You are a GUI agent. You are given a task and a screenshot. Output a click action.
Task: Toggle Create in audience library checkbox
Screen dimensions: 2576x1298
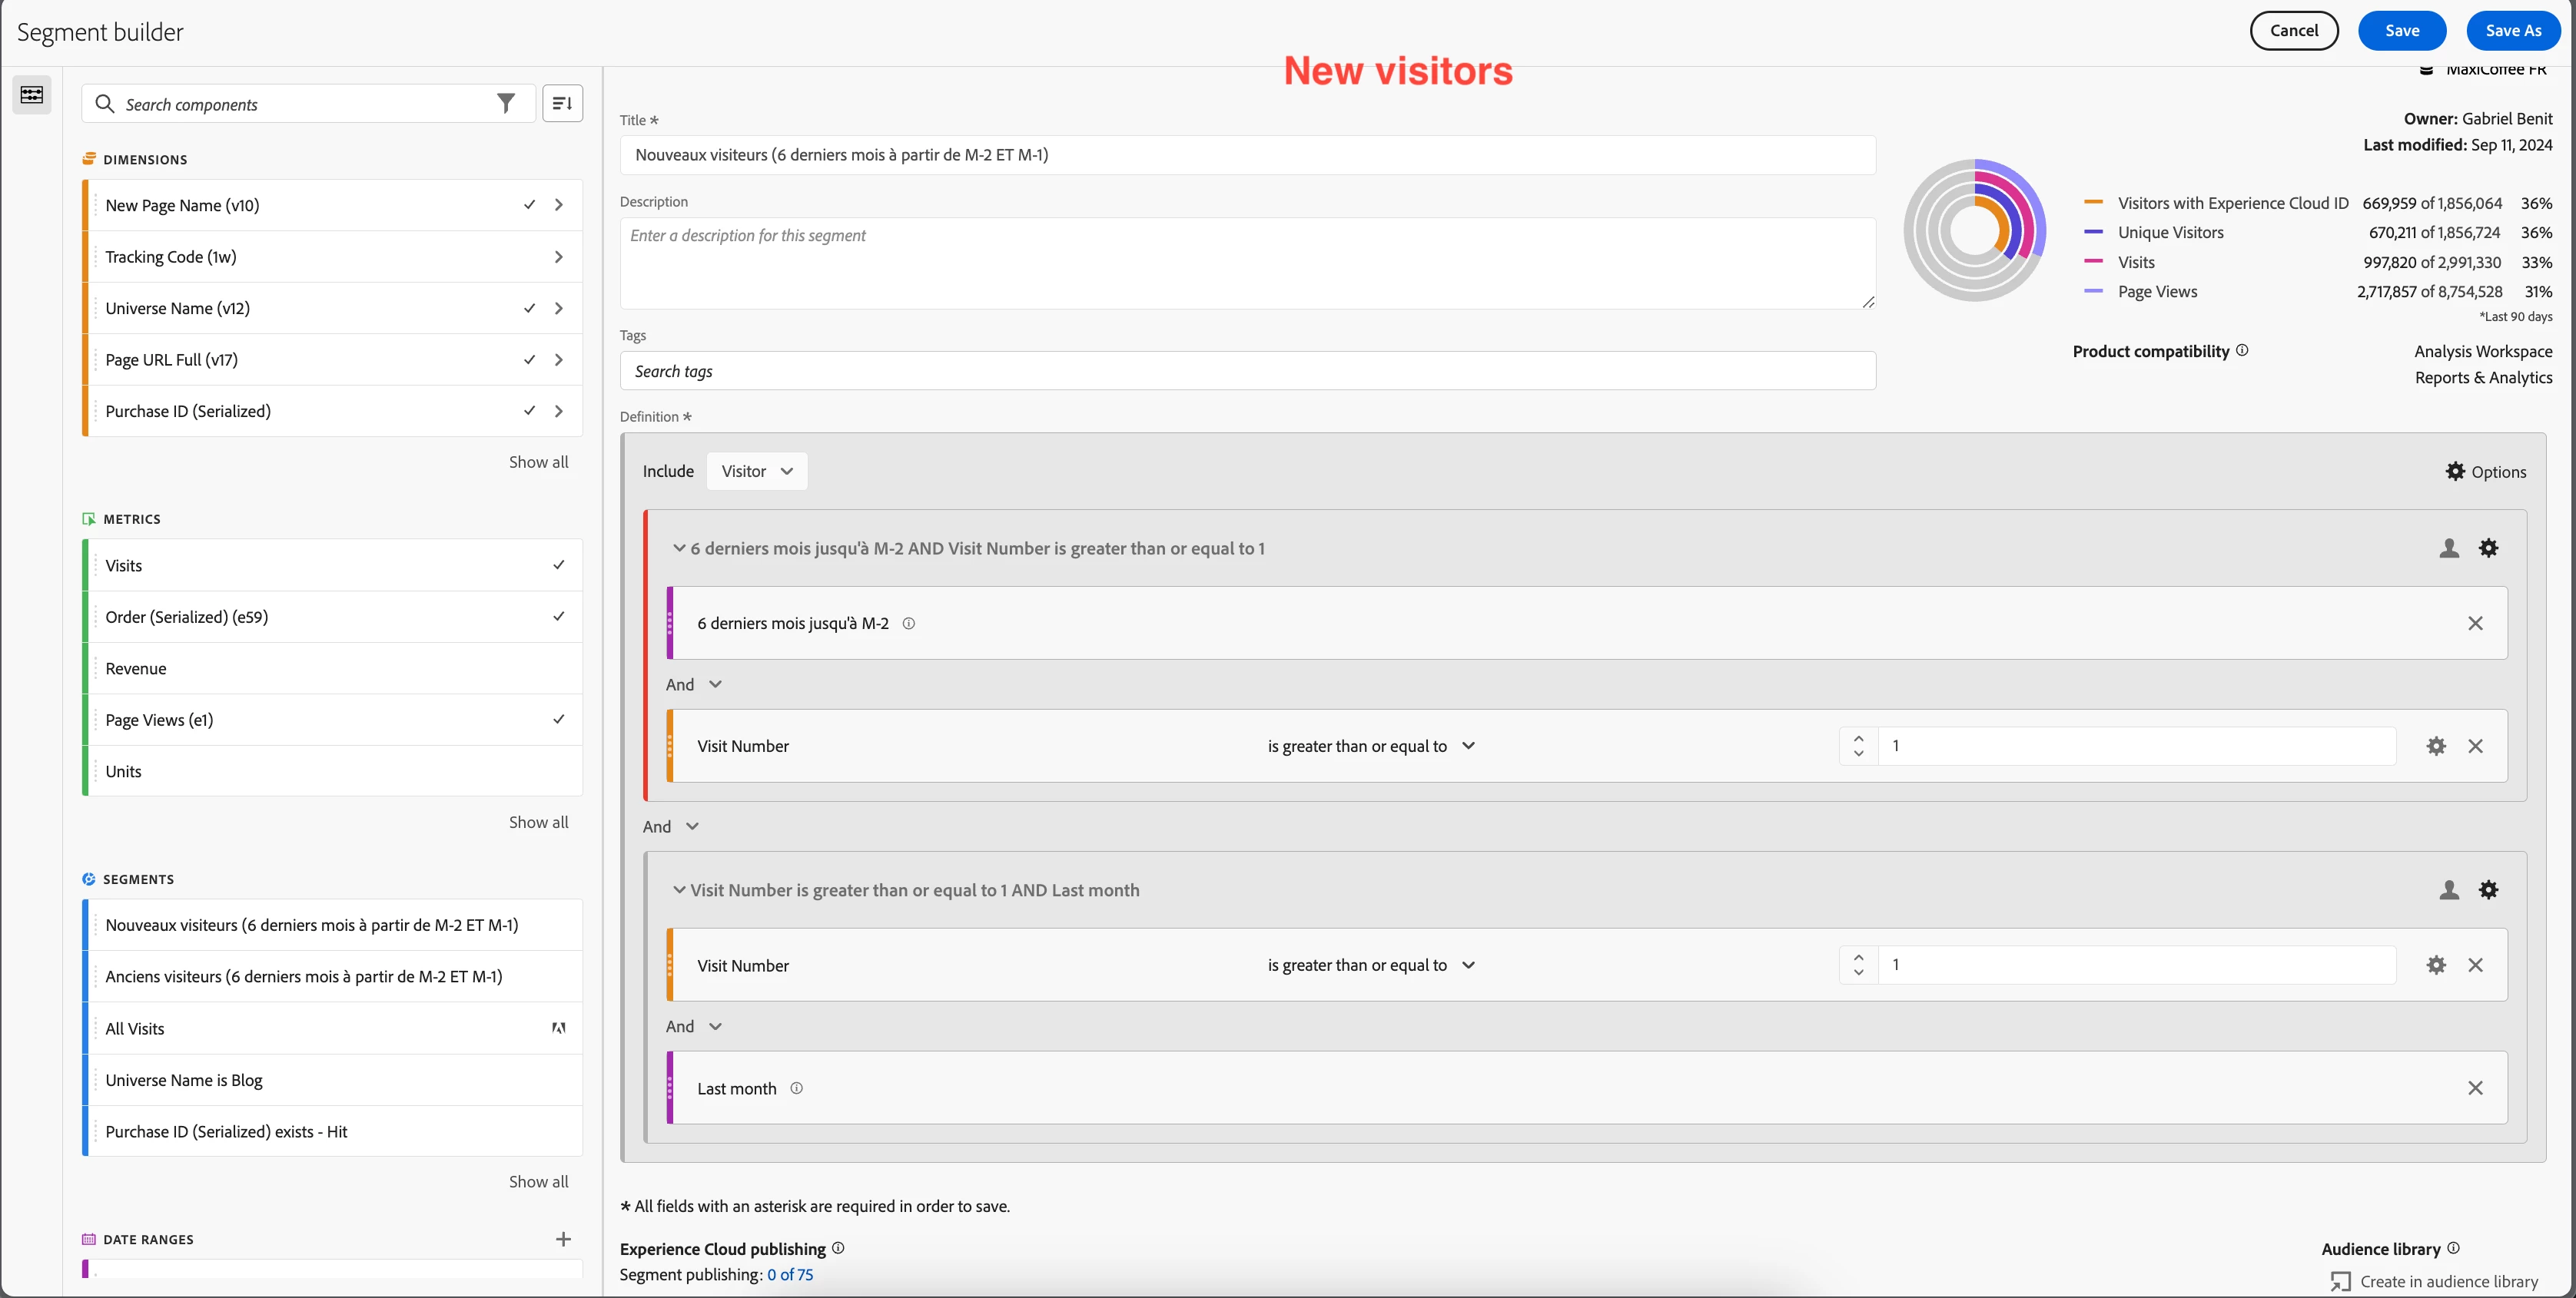coord(2340,1281)
